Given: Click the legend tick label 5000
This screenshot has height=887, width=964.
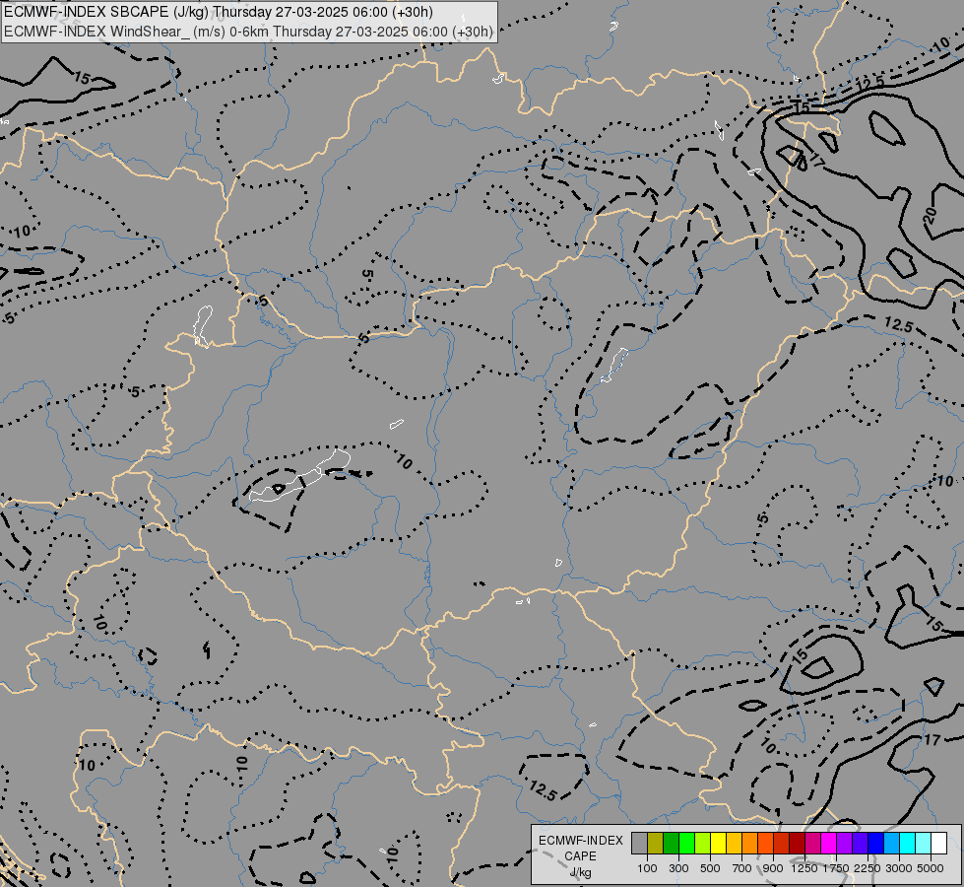Looking at the screenshot, I should tap(931, 868).
